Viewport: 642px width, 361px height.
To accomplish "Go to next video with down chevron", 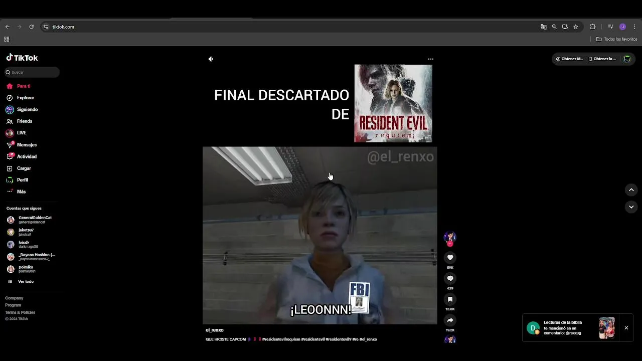I will tap(631, 207).
